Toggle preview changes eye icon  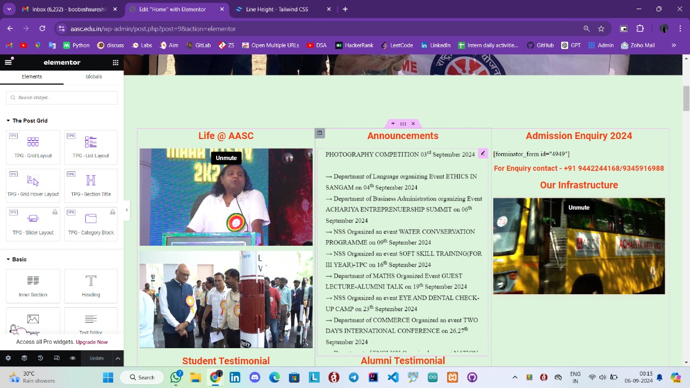point(73,358)
